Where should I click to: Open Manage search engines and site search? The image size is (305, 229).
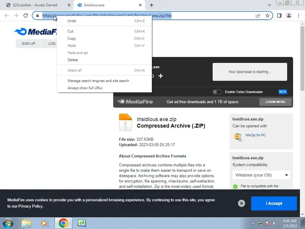tap(104, 81)
